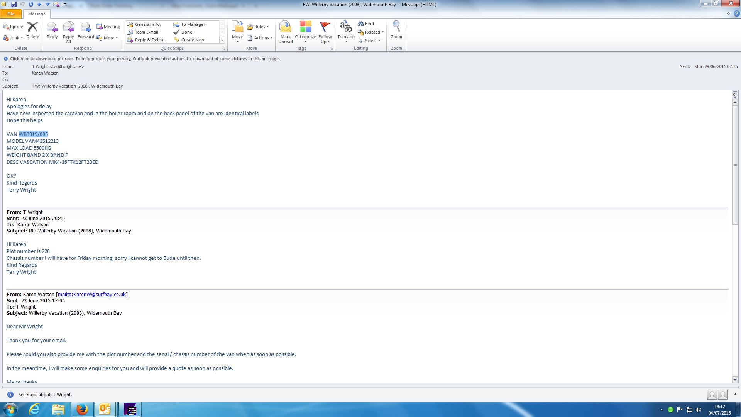Click the Mark Unread icon
The image size is (741, 417).
285,32
